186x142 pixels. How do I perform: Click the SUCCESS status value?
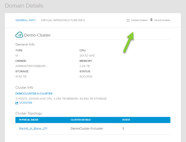click(86, 76)
